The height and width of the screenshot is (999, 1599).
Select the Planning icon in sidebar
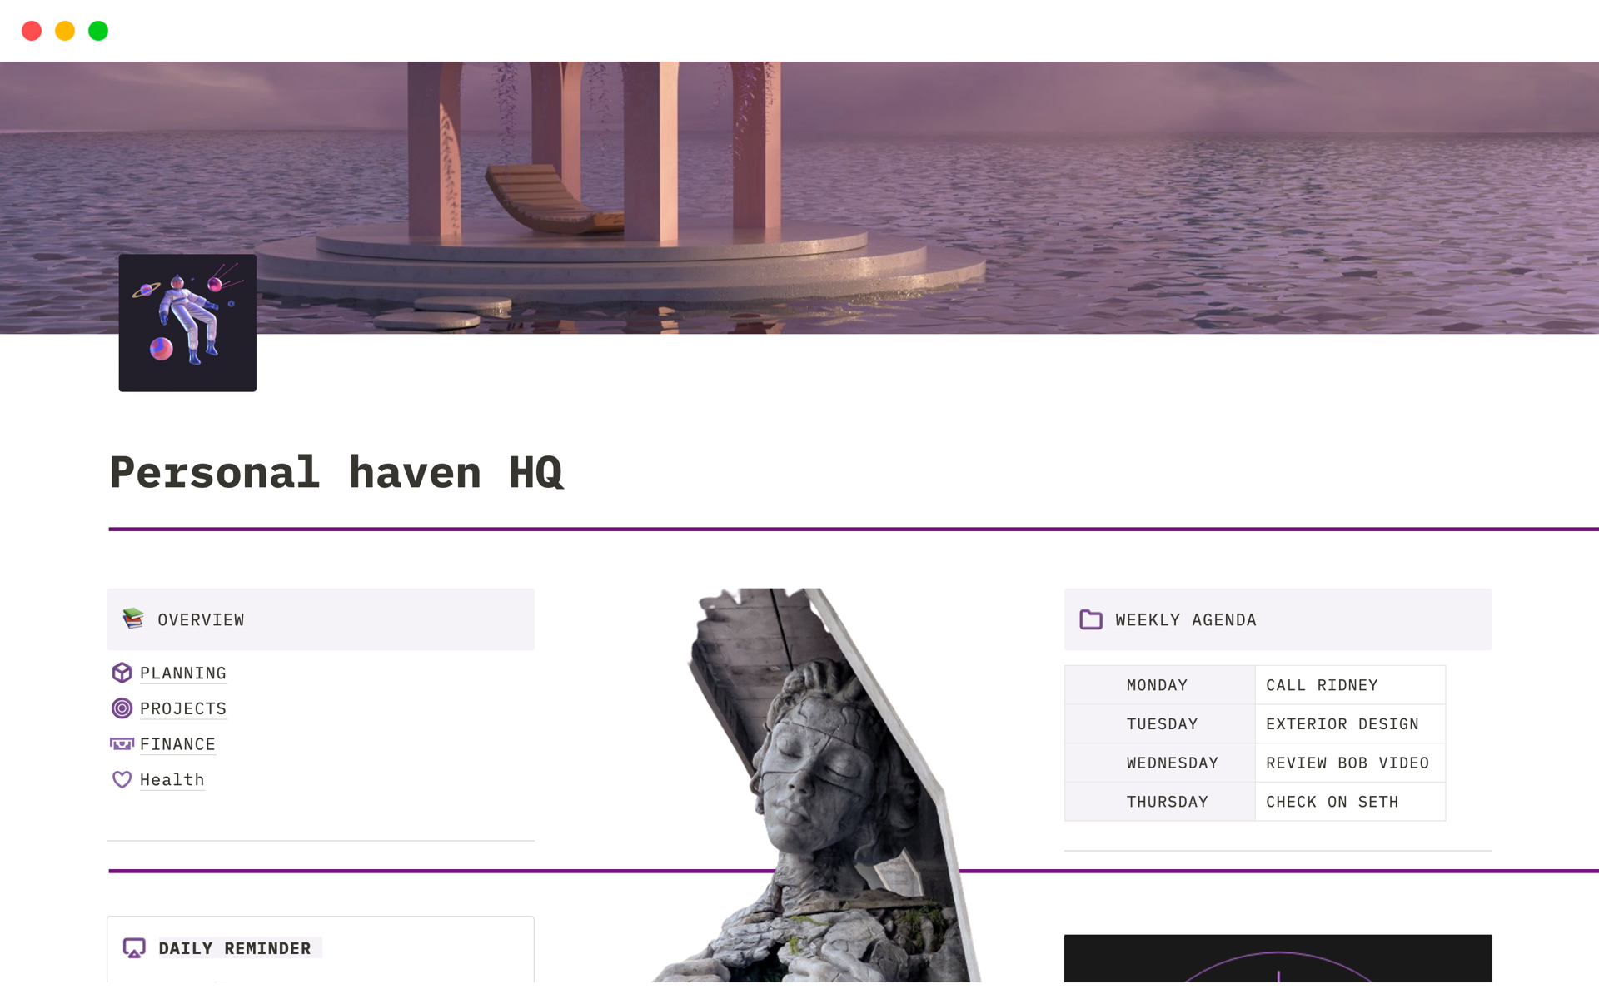click(122, 672)
